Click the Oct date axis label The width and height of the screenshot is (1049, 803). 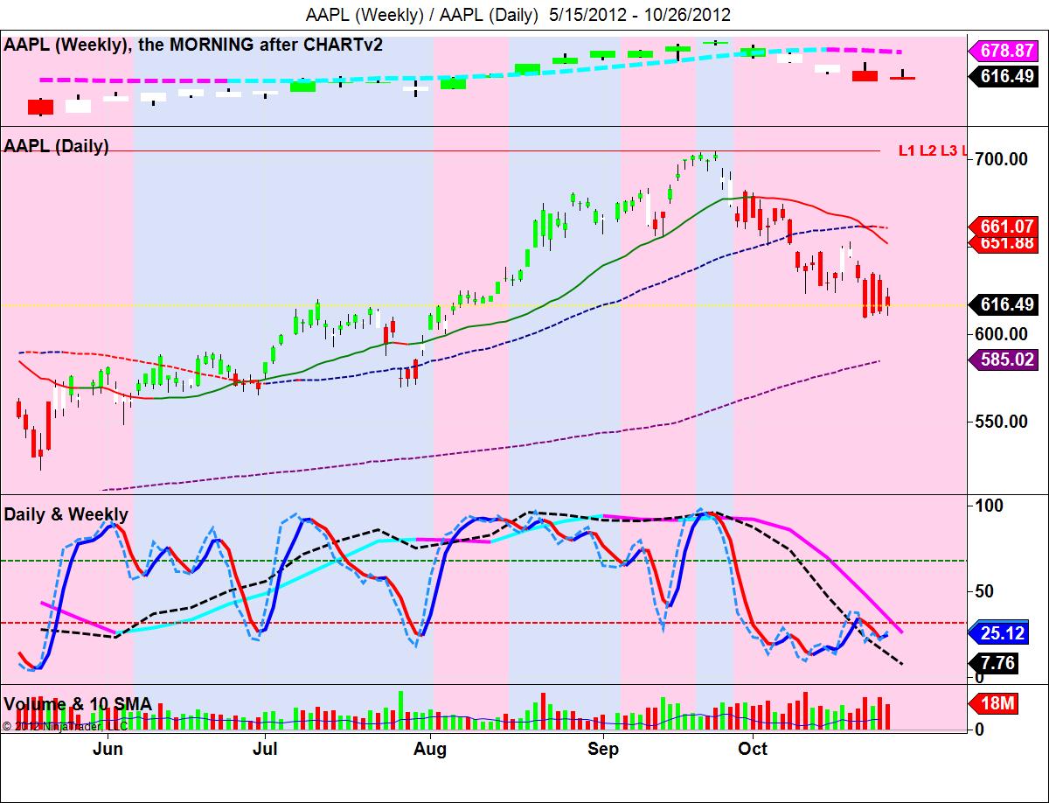753,749
